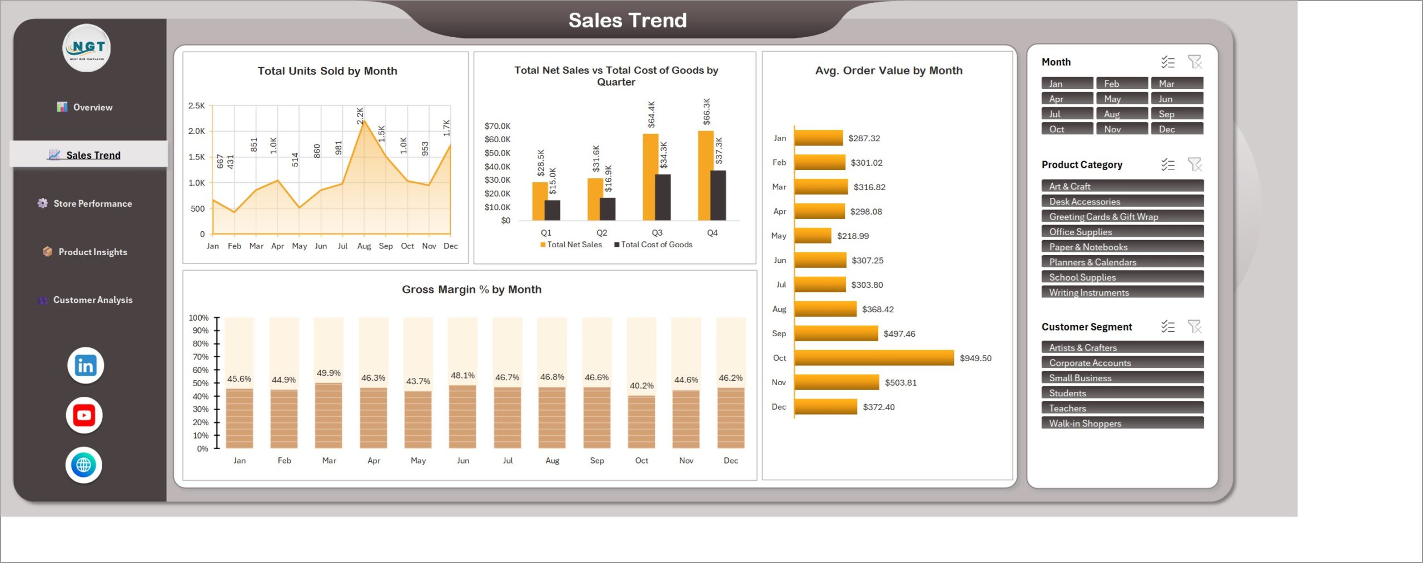
Task: Click the Mar gross margin 49.9% column
Action: pos(329,415)
